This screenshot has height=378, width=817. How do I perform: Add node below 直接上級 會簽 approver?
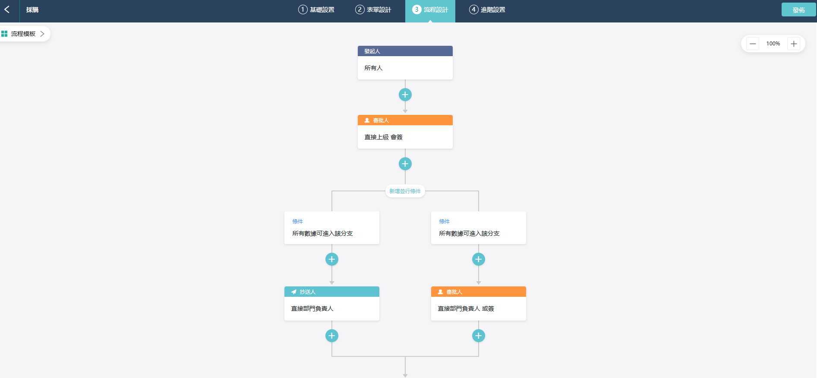pyautogui.click(x=405, y=164)
